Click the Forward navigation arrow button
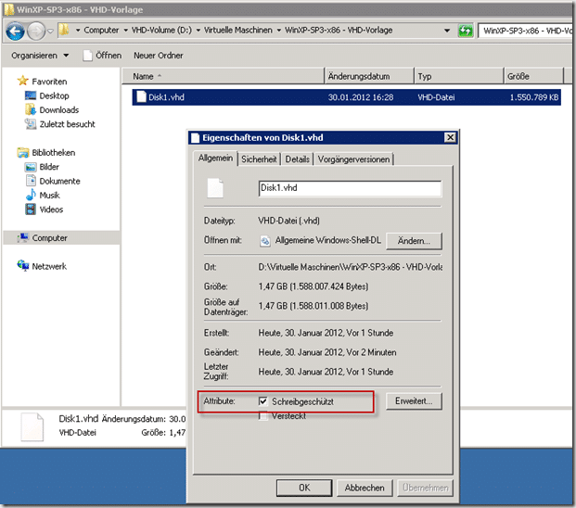 (36, 32)
